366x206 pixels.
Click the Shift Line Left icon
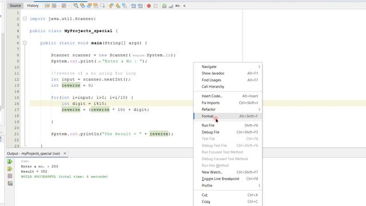(133, 6)
